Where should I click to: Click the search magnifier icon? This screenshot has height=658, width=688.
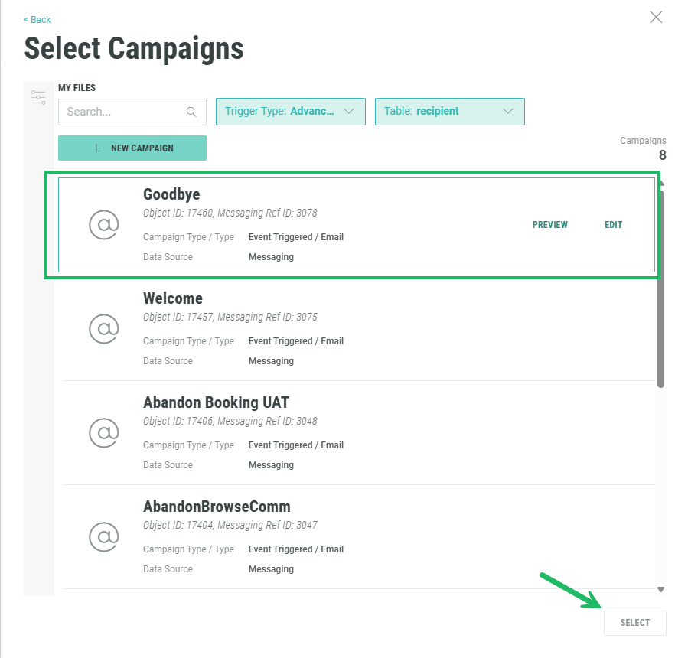click(x=191, y=112)
